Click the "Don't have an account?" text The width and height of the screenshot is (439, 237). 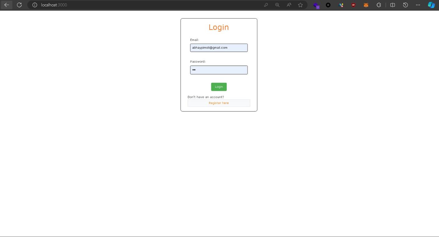206,97
